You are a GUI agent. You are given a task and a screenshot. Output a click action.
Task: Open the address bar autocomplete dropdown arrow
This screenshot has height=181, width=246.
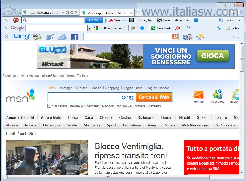coord(63,12)
